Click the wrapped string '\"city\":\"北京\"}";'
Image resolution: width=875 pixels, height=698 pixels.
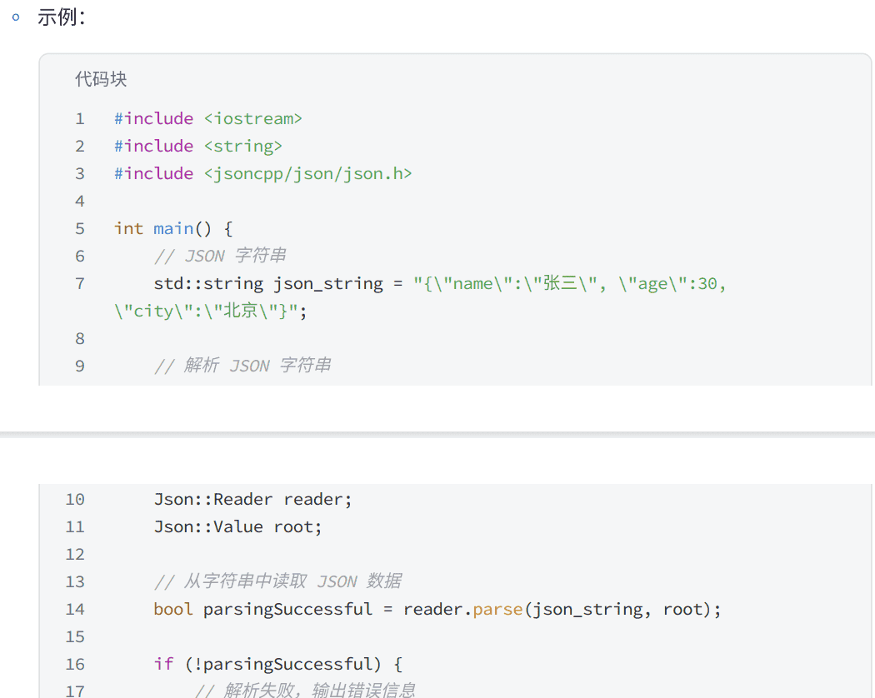click(x=210, y=311)
